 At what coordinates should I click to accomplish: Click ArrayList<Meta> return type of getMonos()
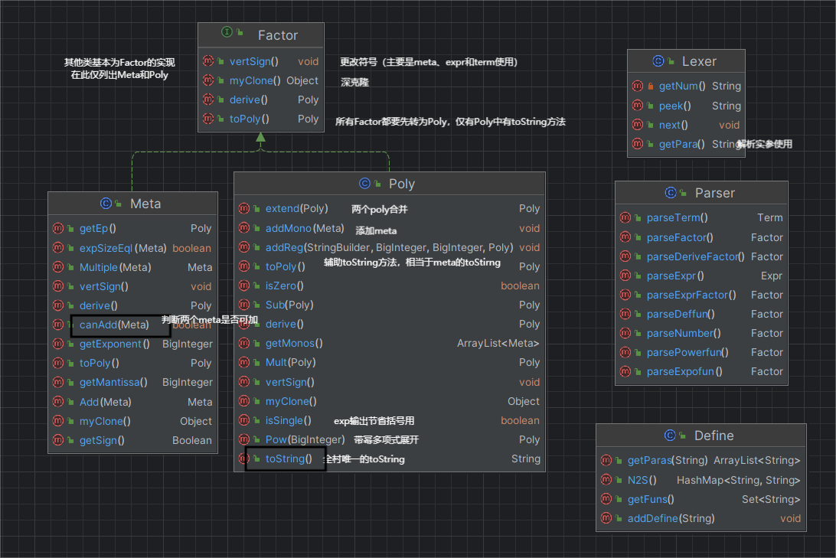point(498,343)
